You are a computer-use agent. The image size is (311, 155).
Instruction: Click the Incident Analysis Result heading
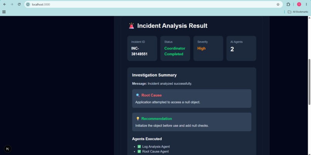click(x=172, y=26)
